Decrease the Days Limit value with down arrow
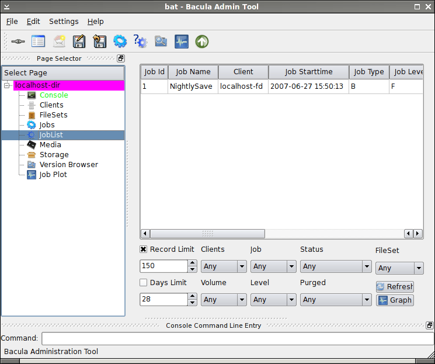Viewport: 435px width, 364px height. (192, 303)
